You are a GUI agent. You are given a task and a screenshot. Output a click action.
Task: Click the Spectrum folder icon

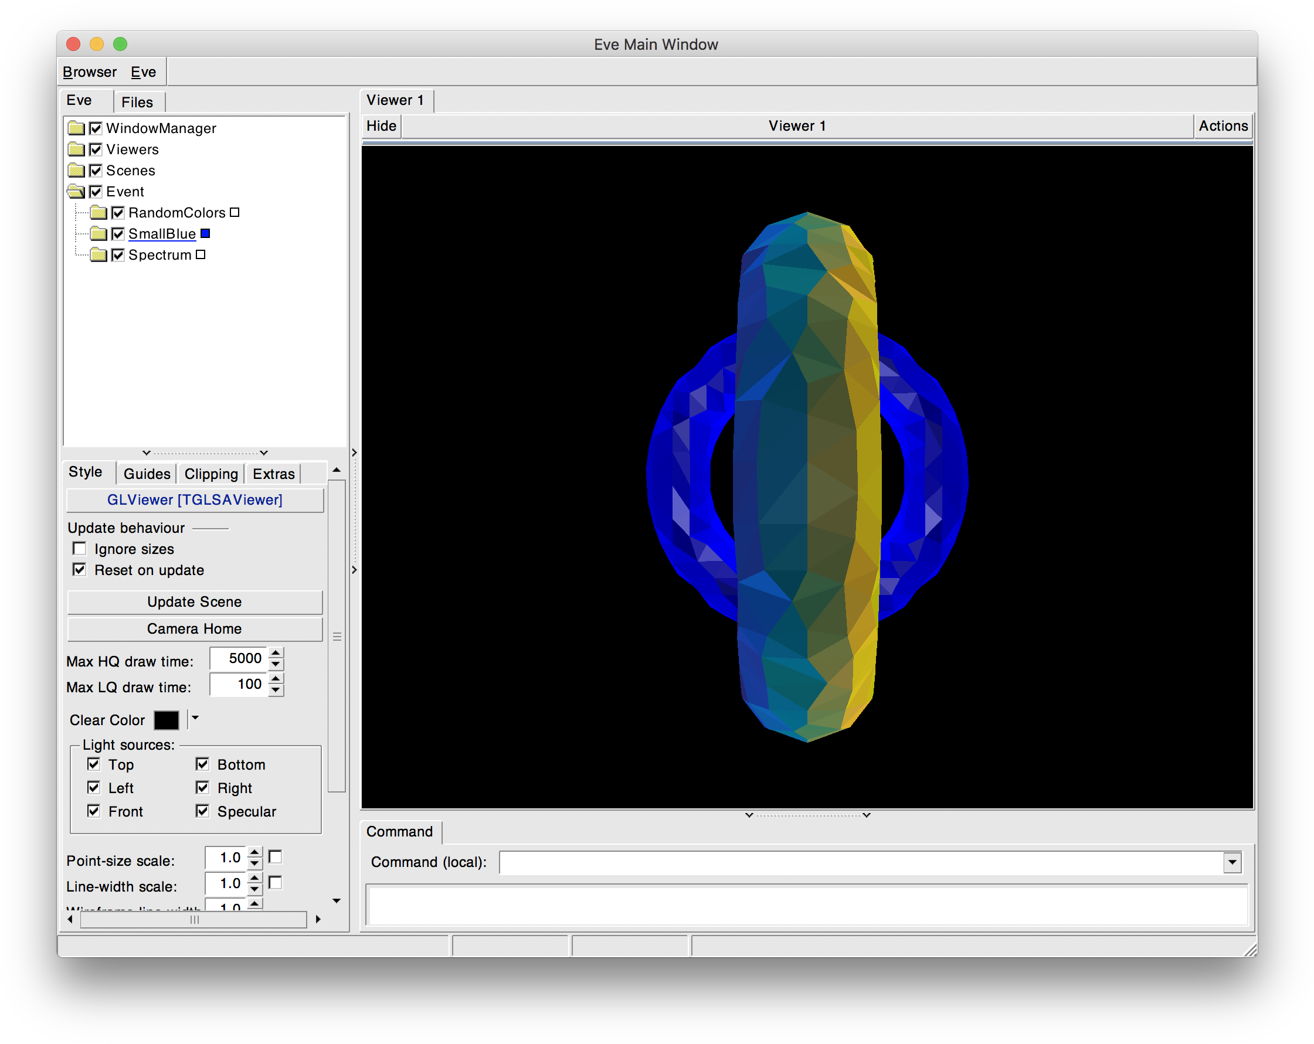pos(99,255)
